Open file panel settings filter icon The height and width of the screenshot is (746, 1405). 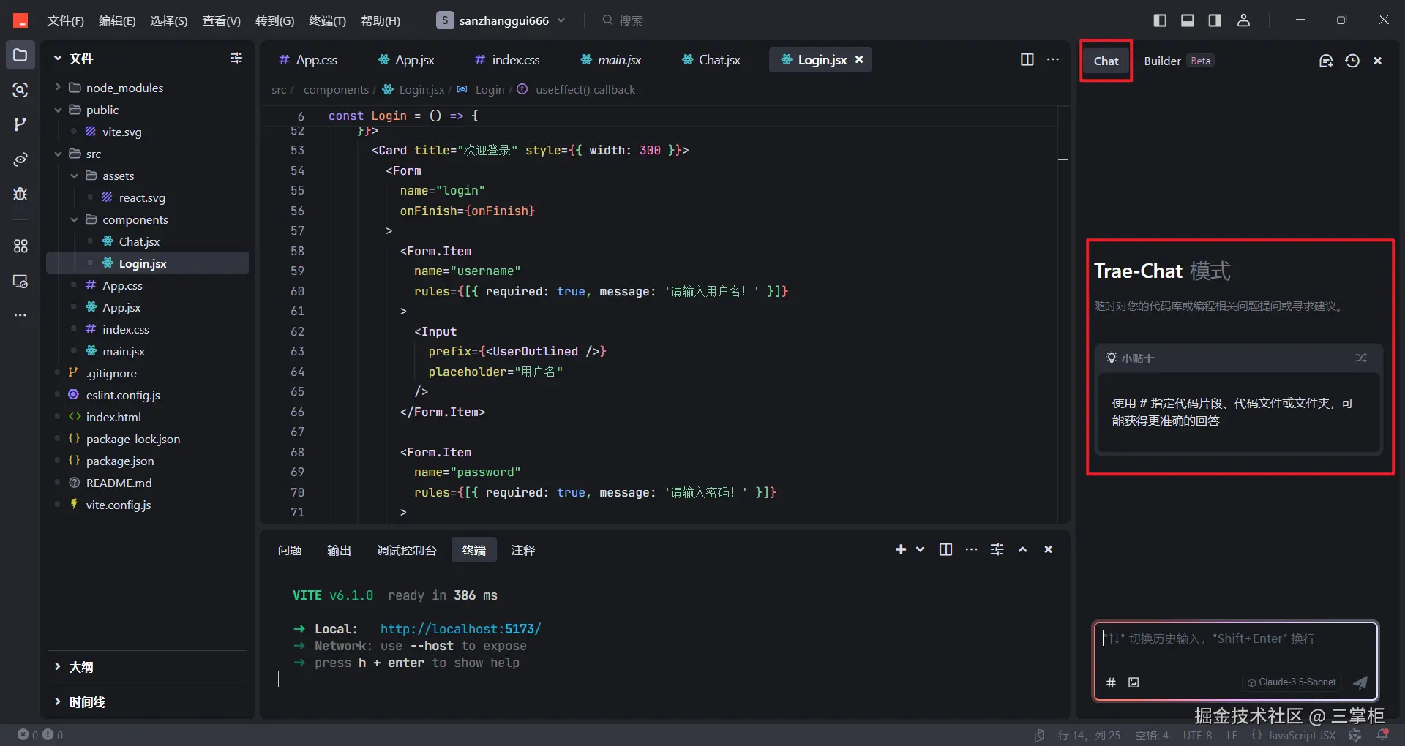[236, 58]
